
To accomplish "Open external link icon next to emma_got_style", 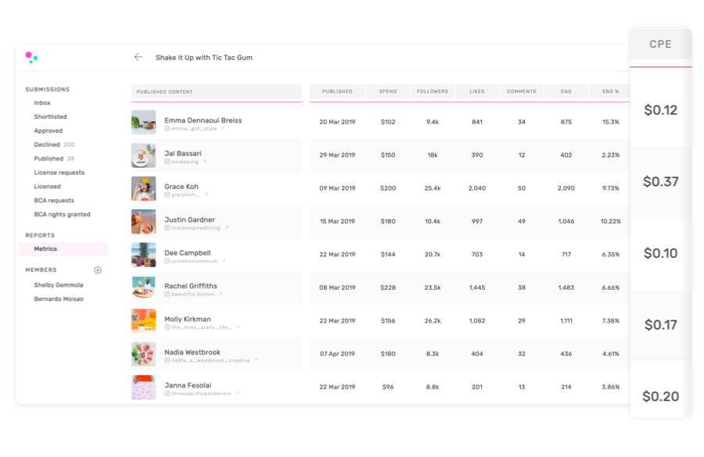I will 223,129.
